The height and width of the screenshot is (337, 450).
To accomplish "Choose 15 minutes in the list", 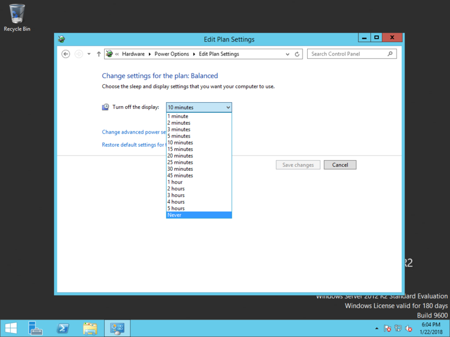I will pyautogui.click(x=199, y=149).
